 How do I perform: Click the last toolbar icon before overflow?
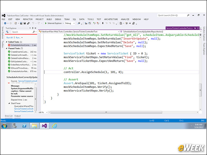pos(134,23)
